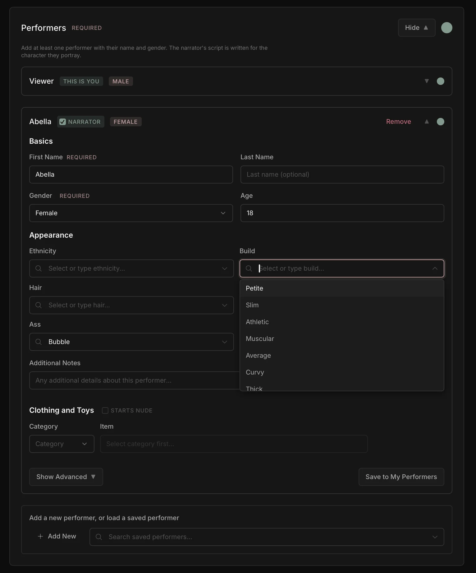The height and width of the screenshot is (573, 476).
Task: Click the Viewer row status dot
Action: pos(440,81)
